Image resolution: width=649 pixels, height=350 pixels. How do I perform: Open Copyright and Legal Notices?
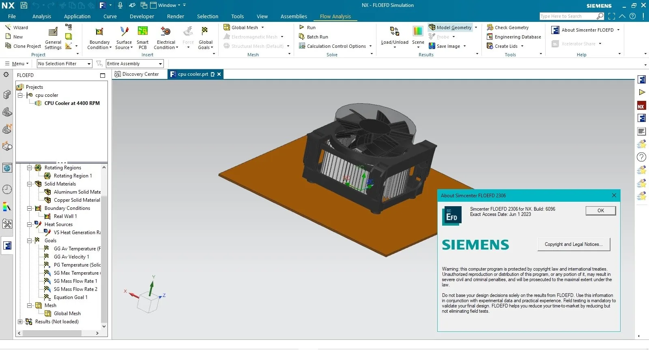[574, 244]
